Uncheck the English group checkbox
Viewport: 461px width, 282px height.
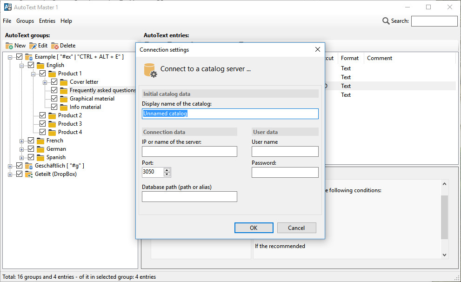point(31,65)
